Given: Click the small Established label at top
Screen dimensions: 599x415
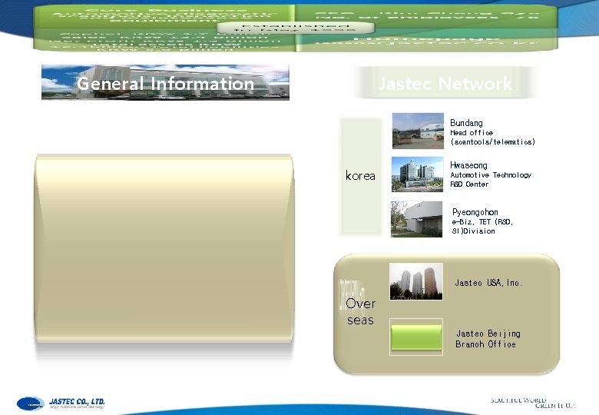Looking at the screenshot, I should [296, 28].
